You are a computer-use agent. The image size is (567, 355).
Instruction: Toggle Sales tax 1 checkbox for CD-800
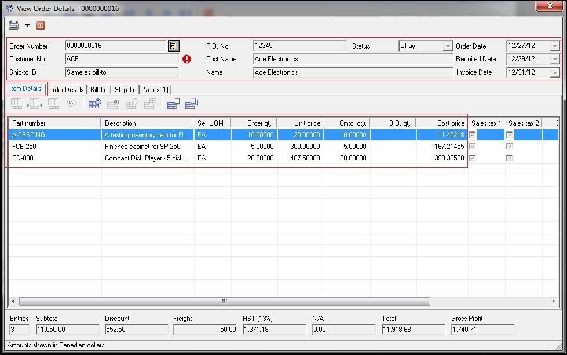[x=472, y=158]
